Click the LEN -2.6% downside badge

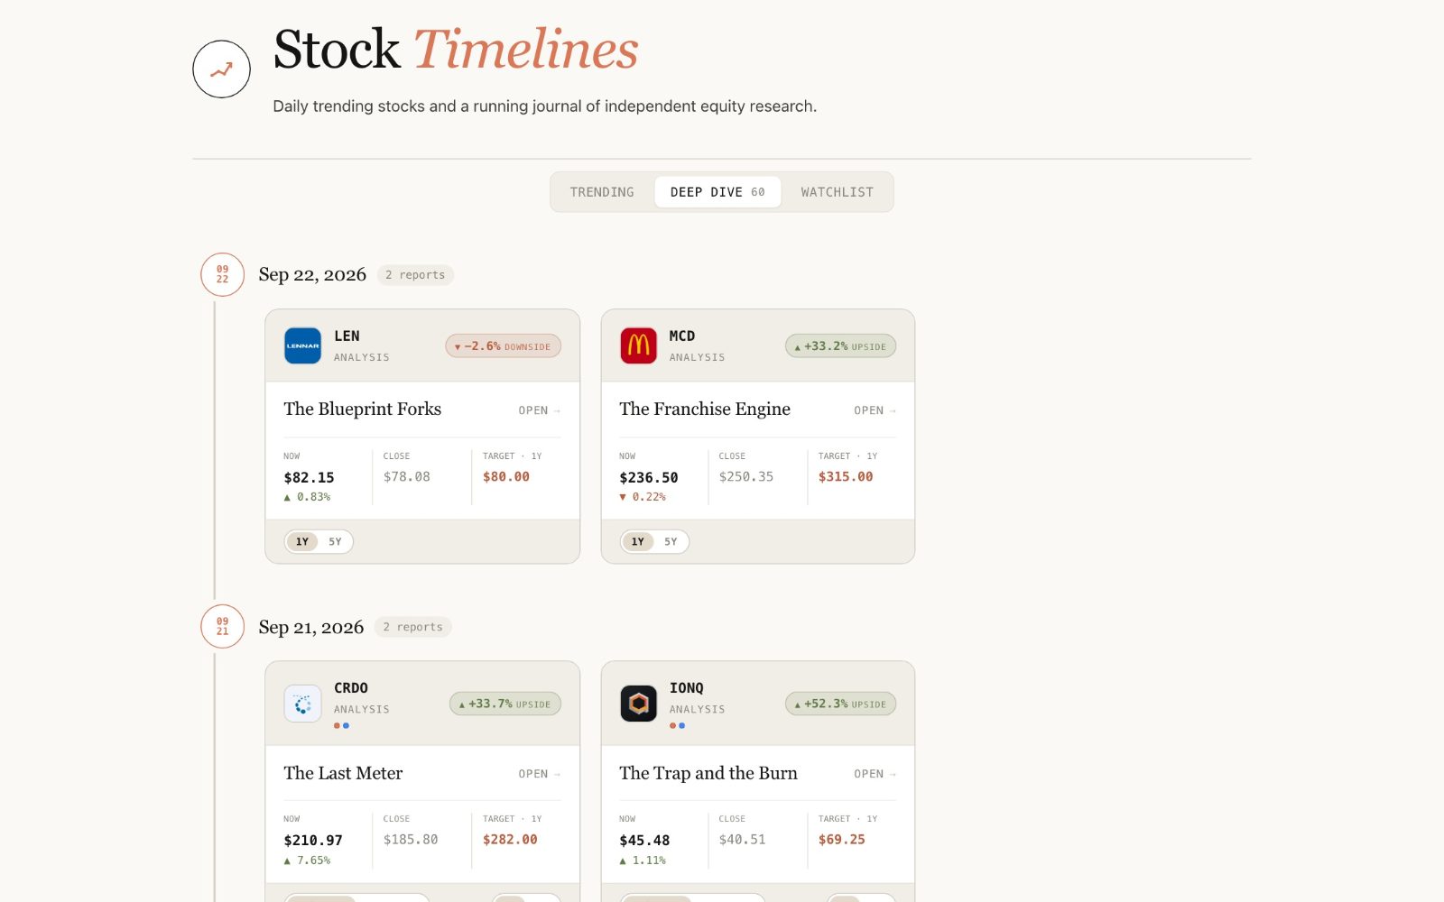click(504, 346)
